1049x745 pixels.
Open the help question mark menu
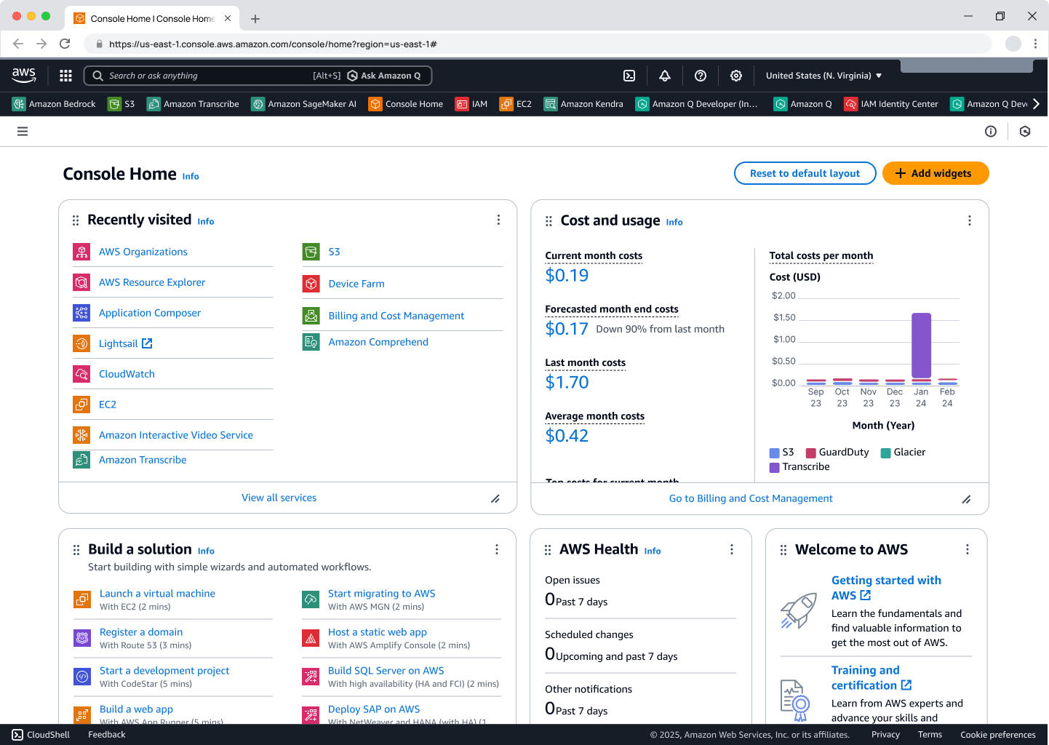coord(701,76)
